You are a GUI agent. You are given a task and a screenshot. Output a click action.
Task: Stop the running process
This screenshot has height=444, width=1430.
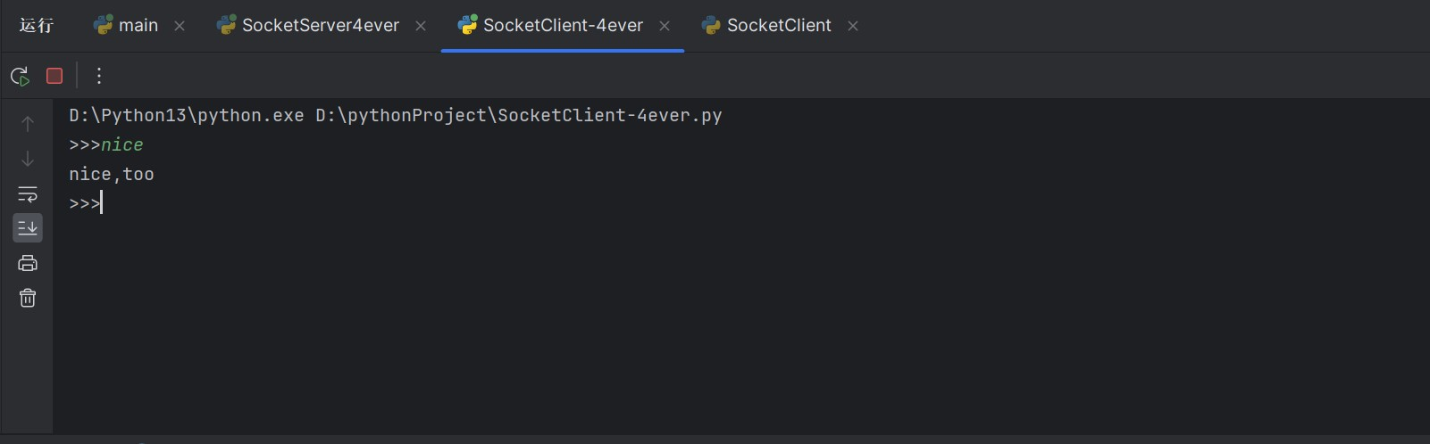(54, 76)
